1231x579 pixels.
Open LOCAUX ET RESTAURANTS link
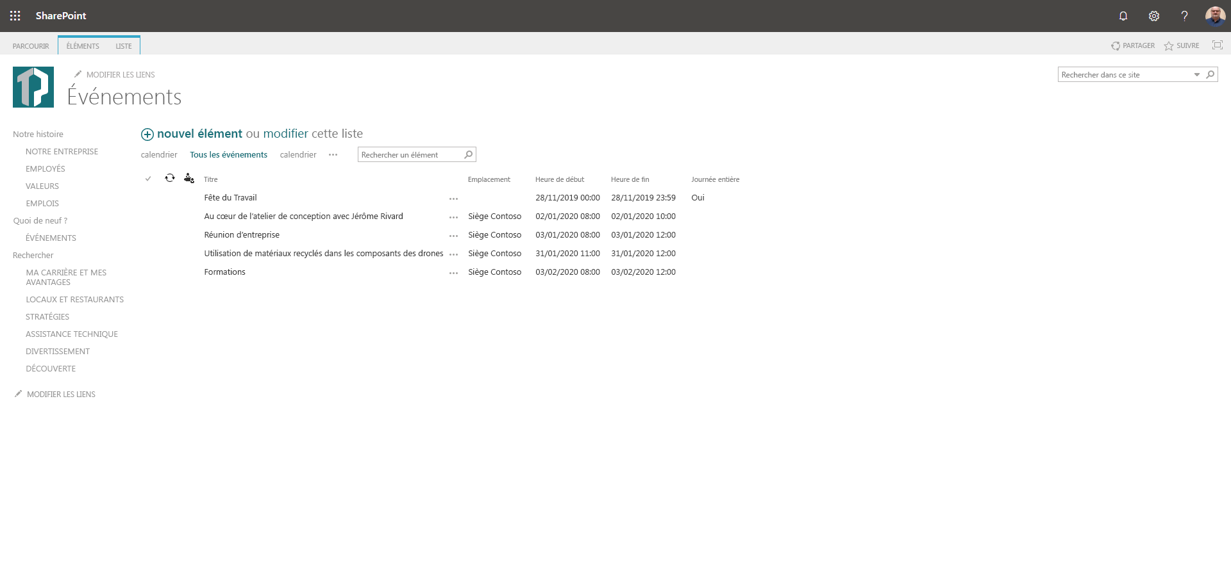[75, 300]
